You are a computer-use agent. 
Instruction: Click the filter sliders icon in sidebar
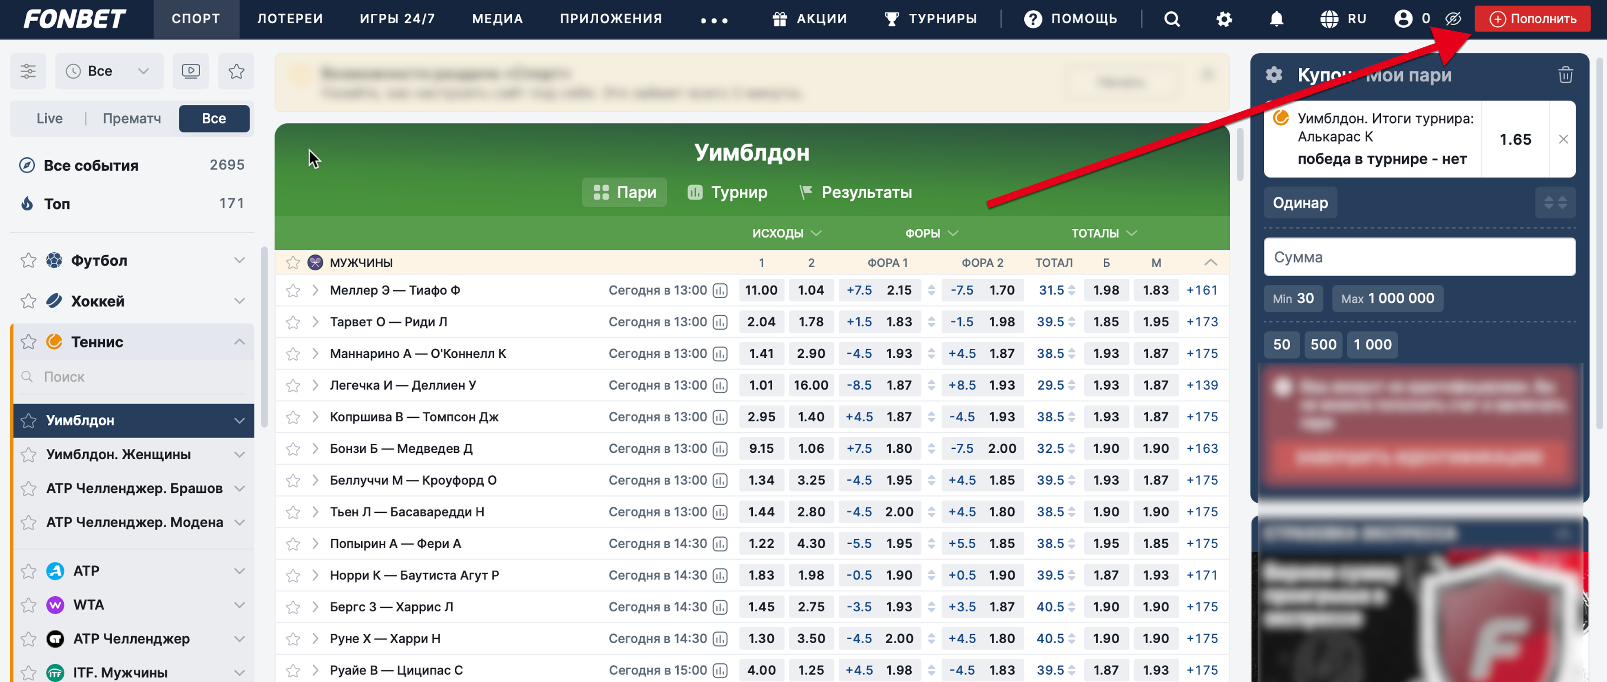coord(28,71)
